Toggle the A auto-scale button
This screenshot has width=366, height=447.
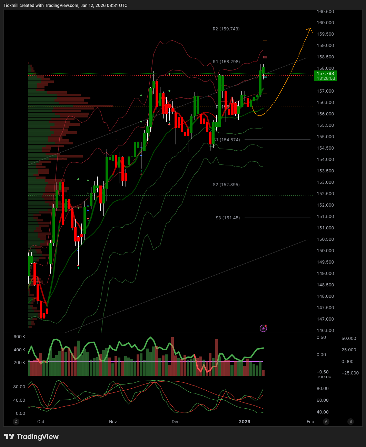pos(326,421)
